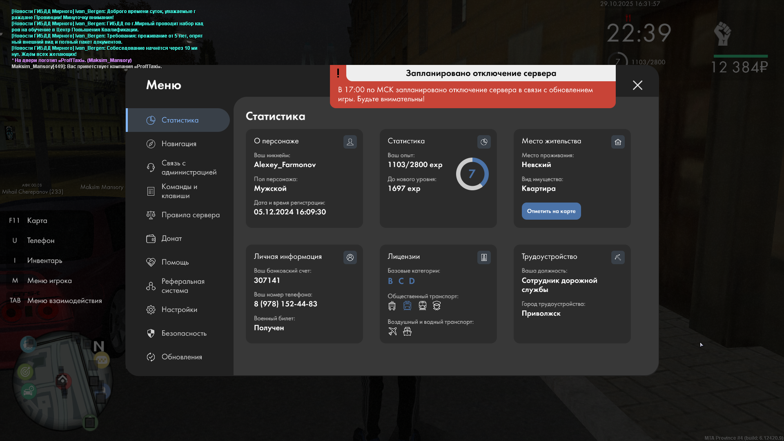Open the Навигация menu section
The width and height of the screenshot is (784, 441).
[178, 144]
